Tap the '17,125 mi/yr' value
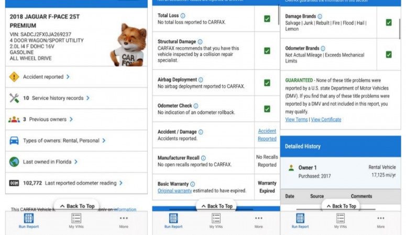This screenshot has height=235, width=406. [383, 175]
